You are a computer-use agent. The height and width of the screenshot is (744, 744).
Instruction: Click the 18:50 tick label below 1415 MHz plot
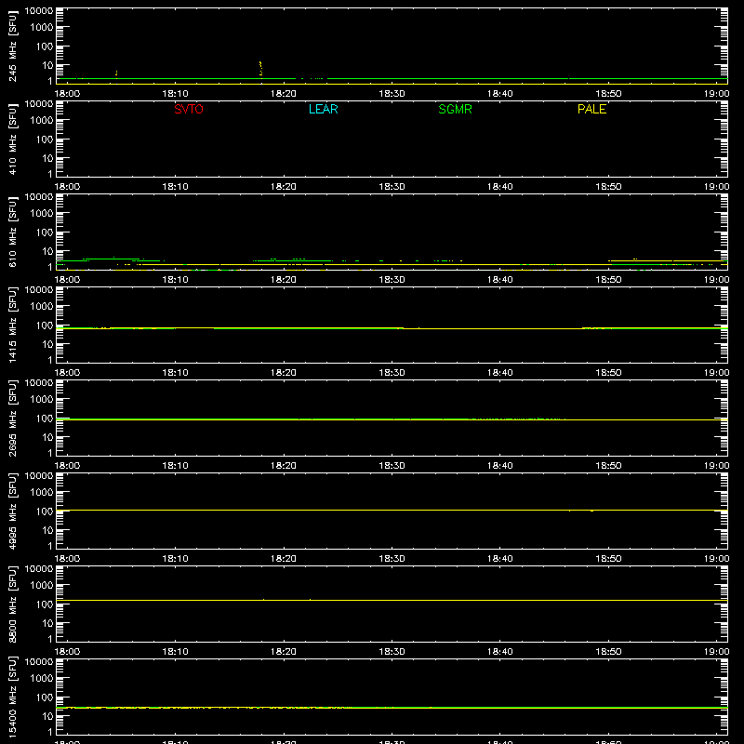(x=608, y=373)
